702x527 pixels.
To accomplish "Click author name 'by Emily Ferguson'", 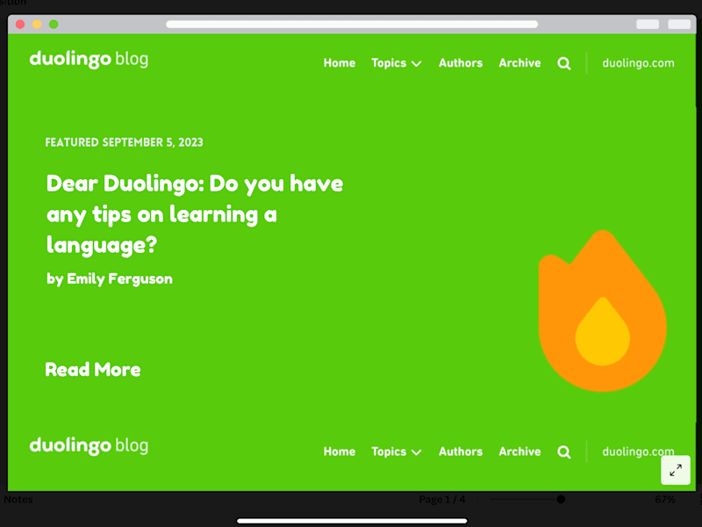I will (x=110, y=279).
